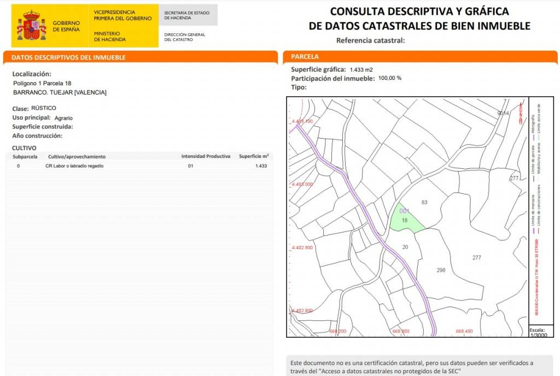Click the '9014' parcel label
Image resolution: width=560 pixels, height=376 pixels.
pos(503,113)
